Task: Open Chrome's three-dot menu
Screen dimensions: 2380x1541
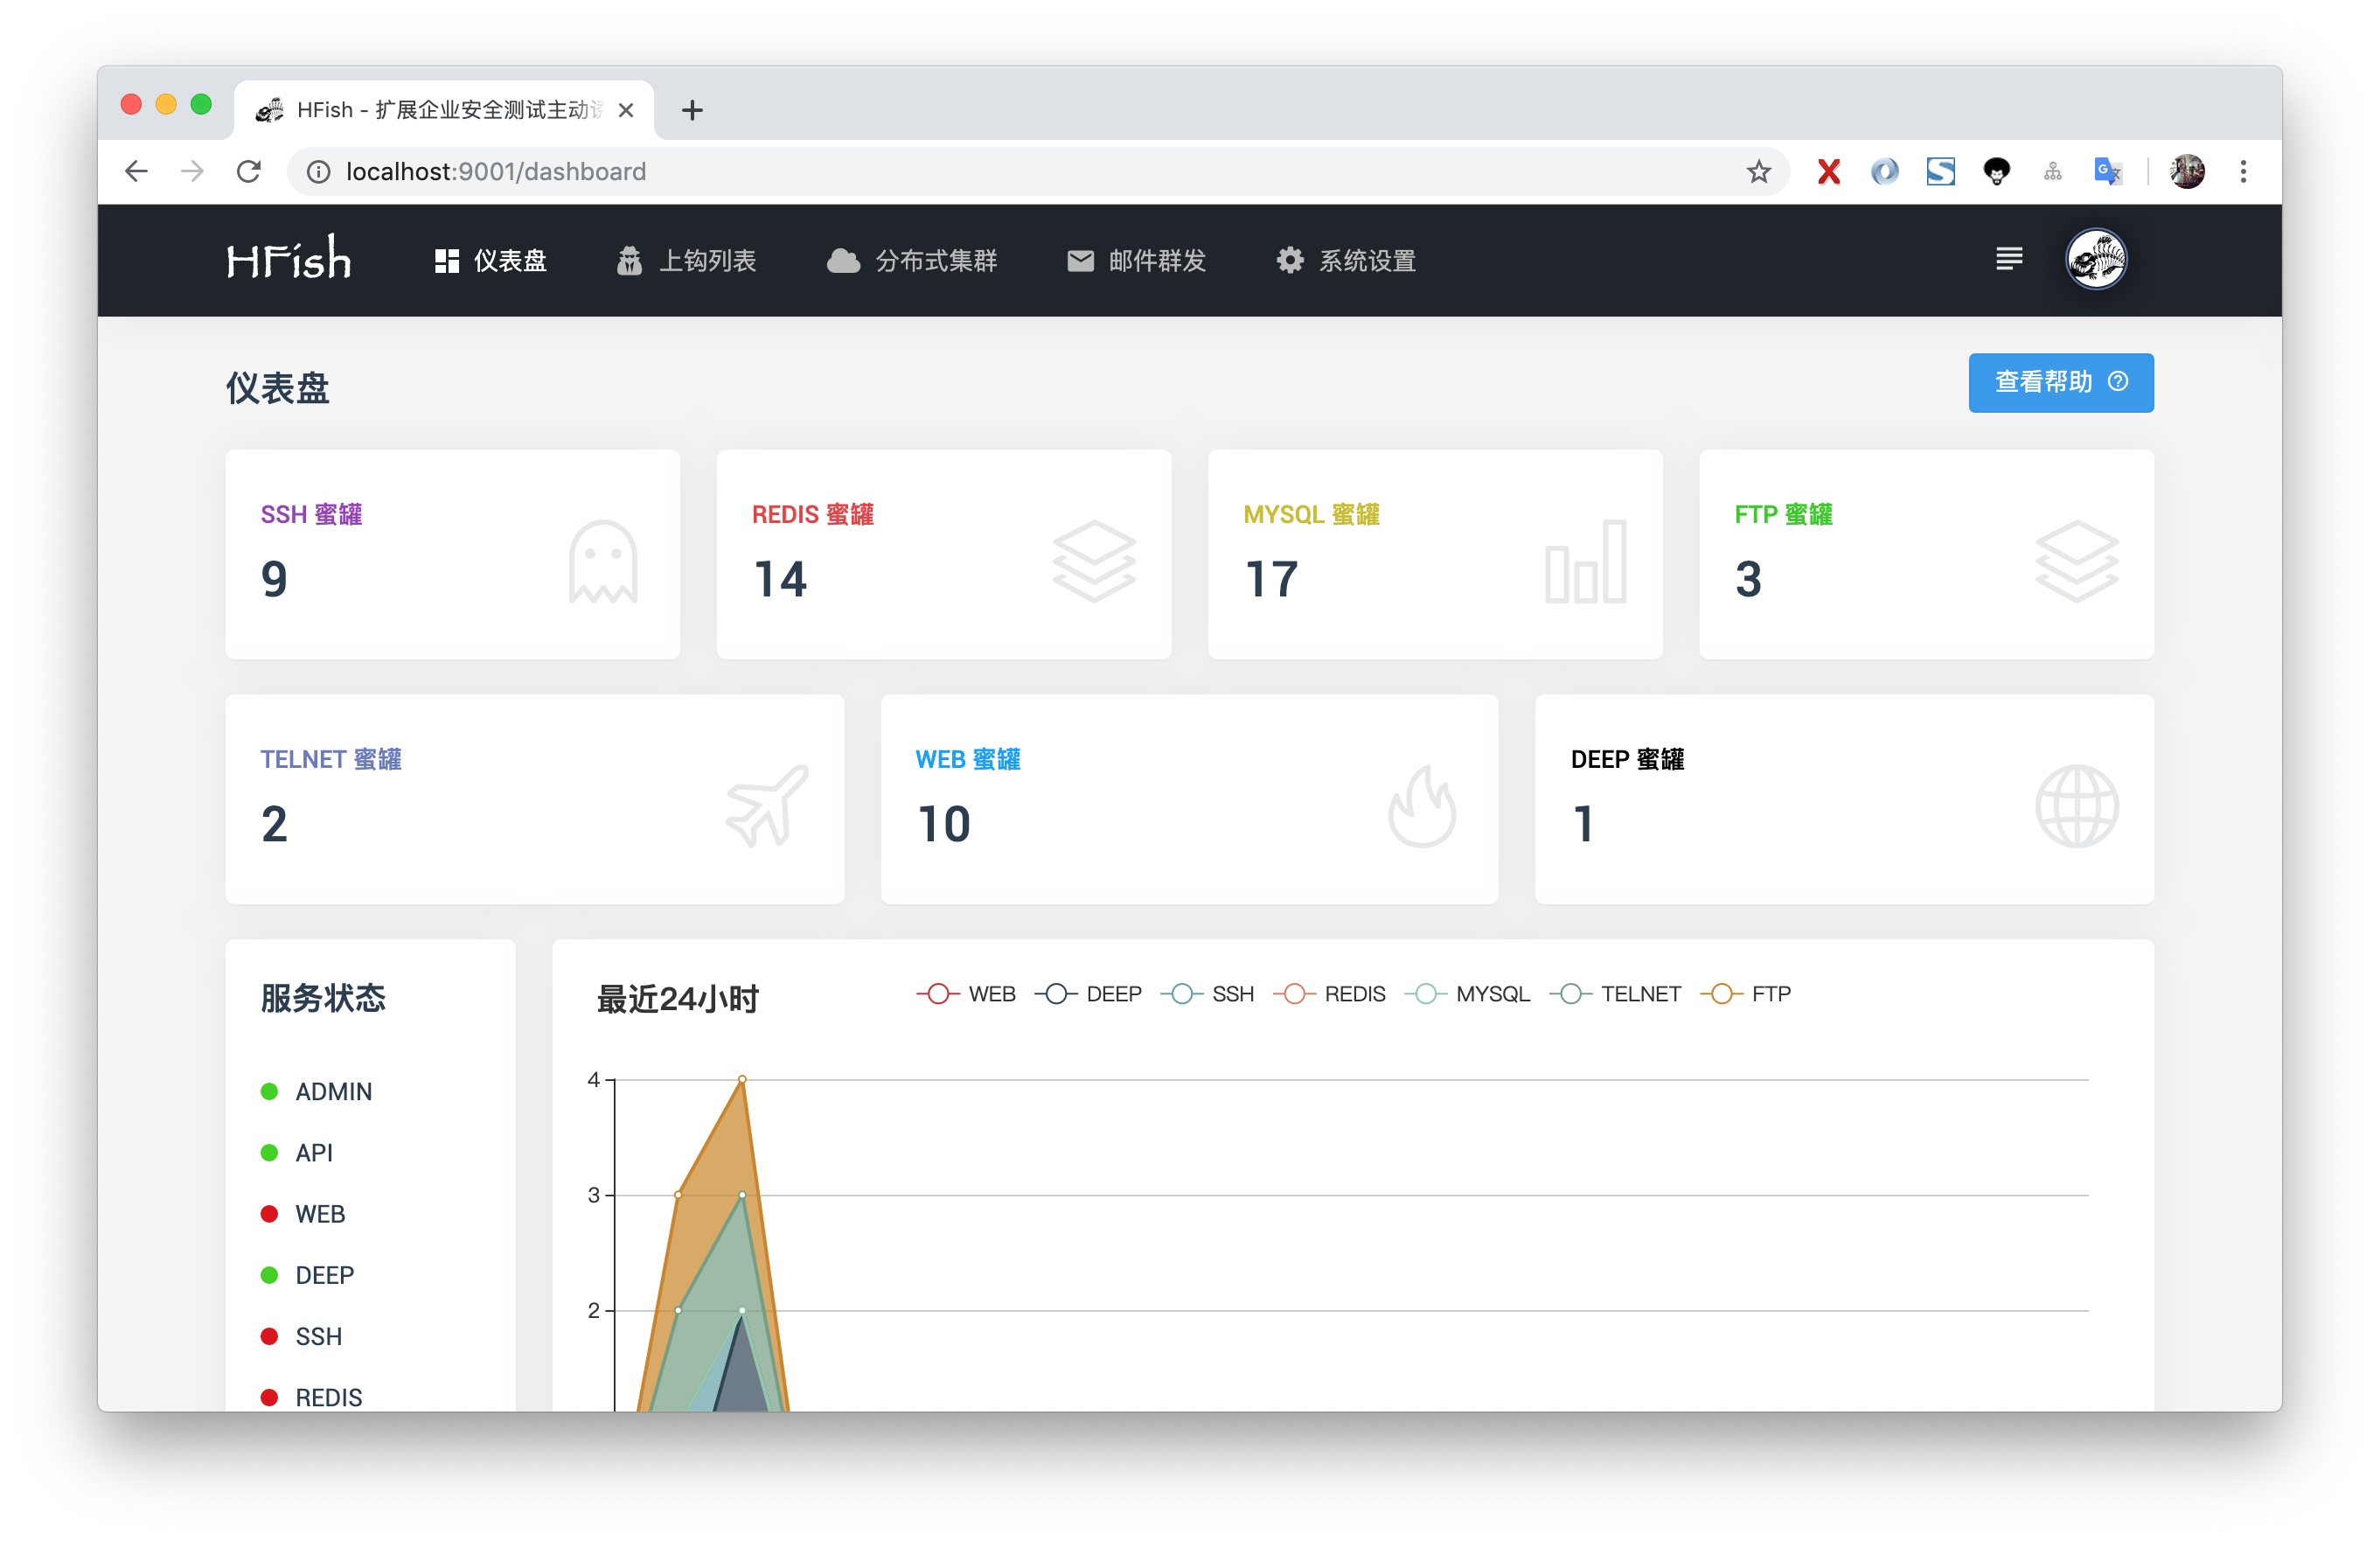Action: [2243, 172]
